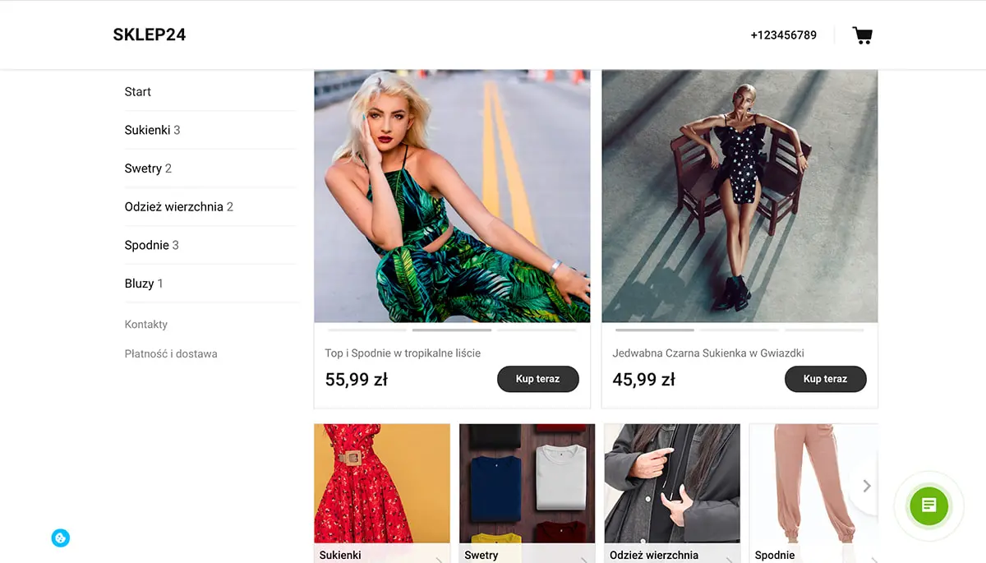Open the tropical top and trousers product photo
The image size is (986, 563).
click(452, 196)
